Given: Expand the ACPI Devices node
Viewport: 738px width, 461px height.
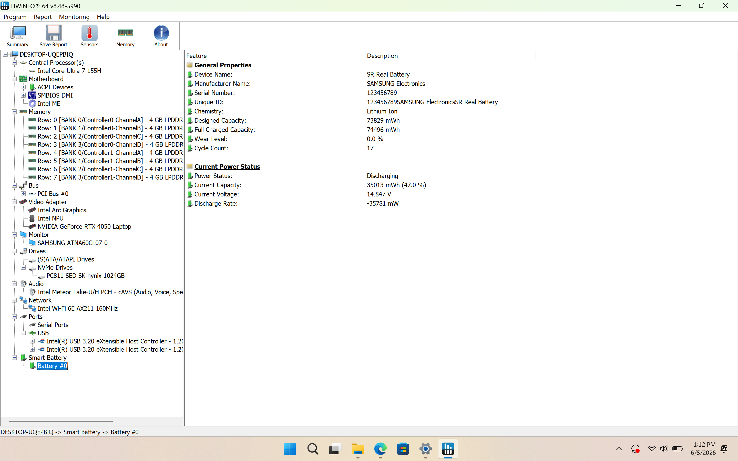Looking at the screenshot, I should pos(23,87).
